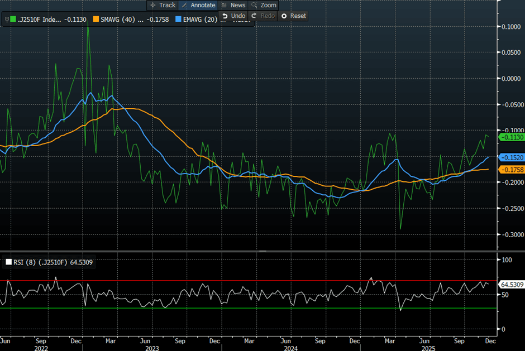Toggle the orange SMAVG (40) series swatch
This screenshot has height=351, width=525.
[96, 20]
